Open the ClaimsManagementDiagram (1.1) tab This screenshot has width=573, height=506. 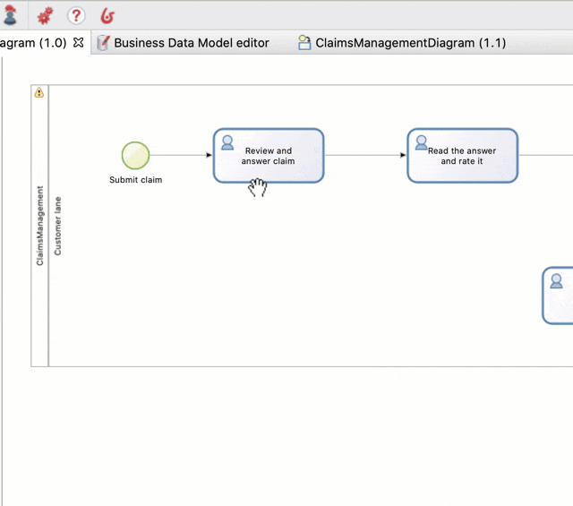pyautogui.click(x=410, y=42)
